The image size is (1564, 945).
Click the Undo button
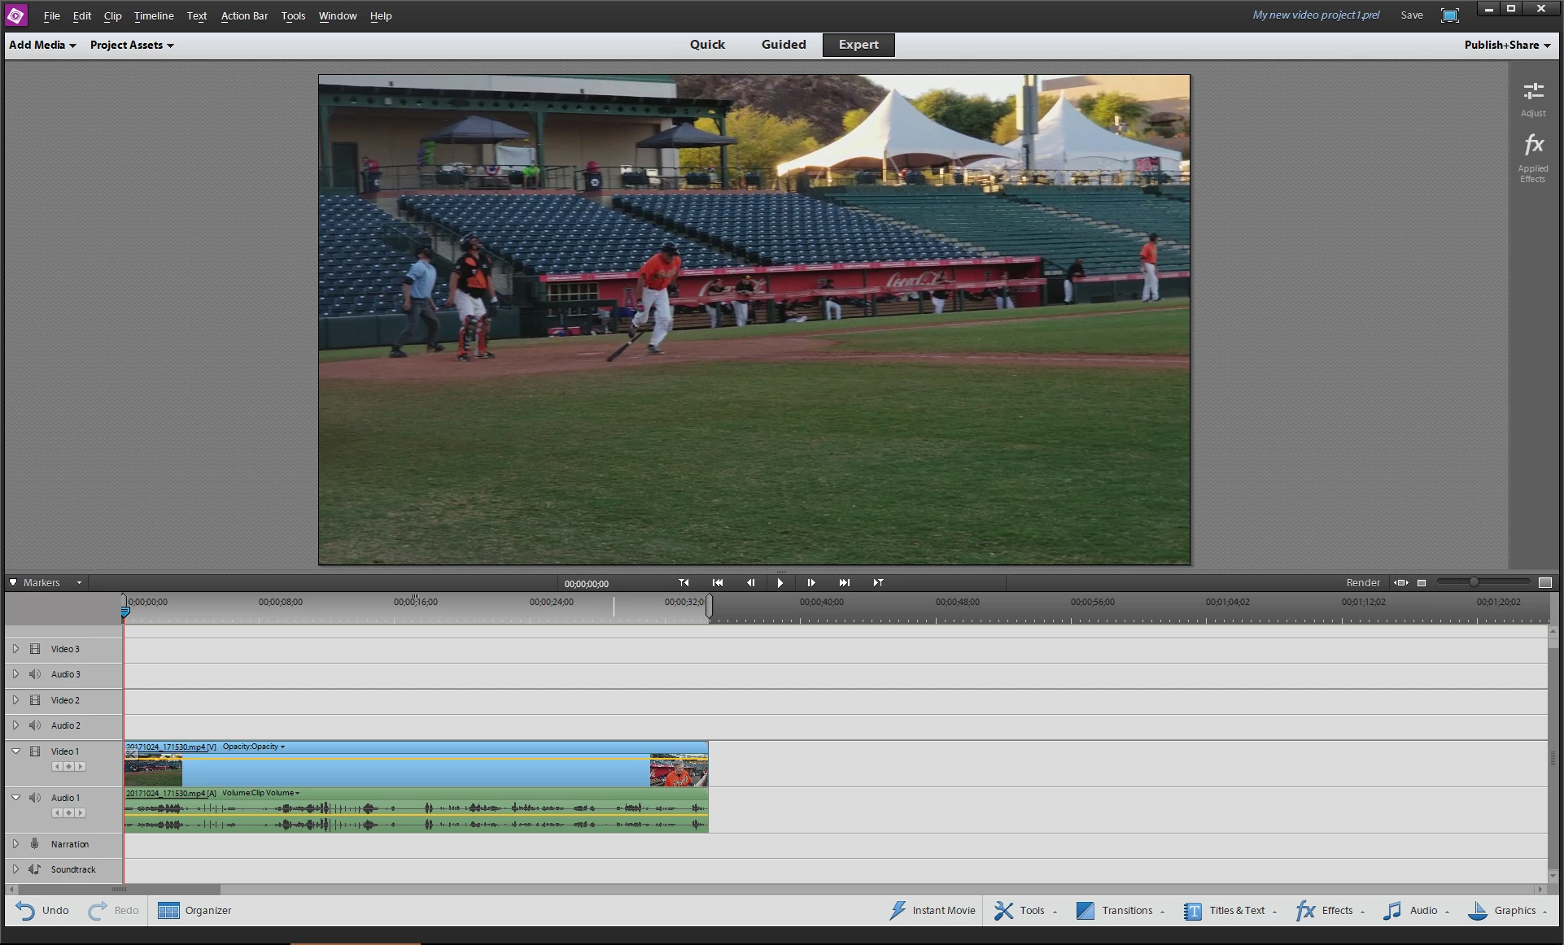(x=42, y=911)
